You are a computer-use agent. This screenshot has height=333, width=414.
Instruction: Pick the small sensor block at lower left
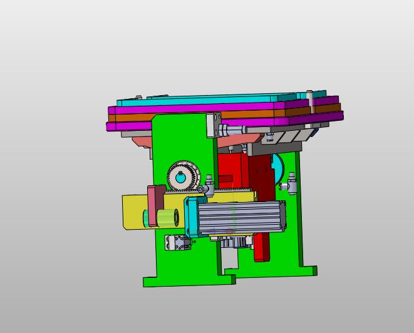point(178,242)
